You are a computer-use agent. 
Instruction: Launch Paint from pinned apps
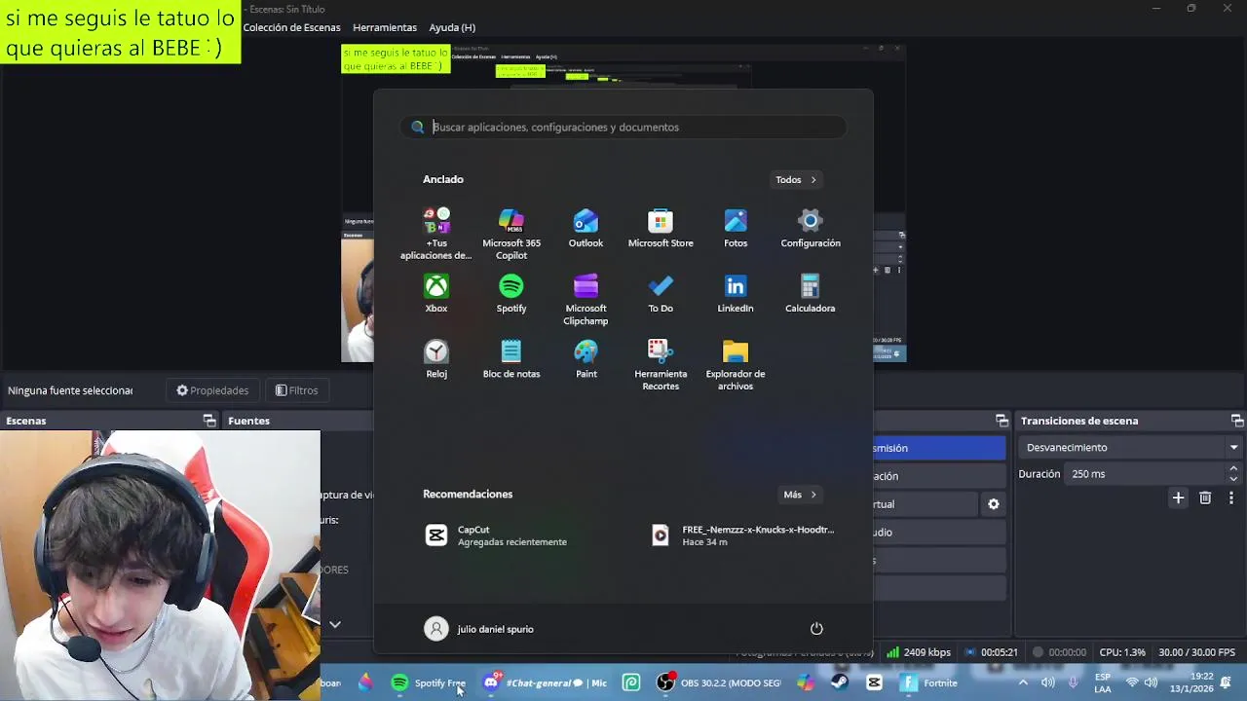586,359
